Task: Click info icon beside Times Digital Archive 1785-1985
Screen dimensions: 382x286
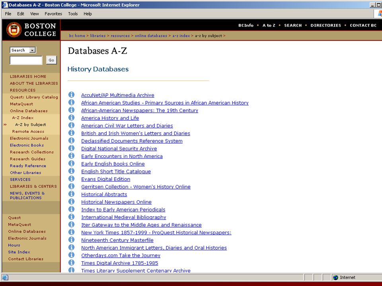Action: tap(71, 263)
